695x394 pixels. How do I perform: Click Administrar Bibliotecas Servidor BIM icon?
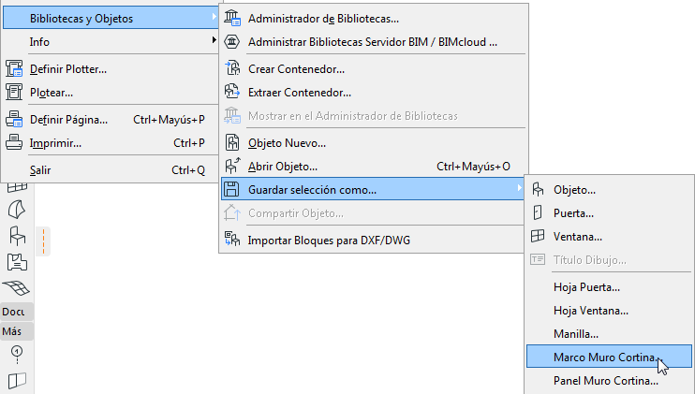[x=230, y=41]
